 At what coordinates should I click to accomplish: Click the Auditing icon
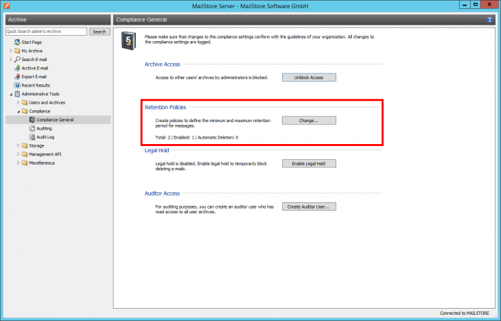click(32, 128)
